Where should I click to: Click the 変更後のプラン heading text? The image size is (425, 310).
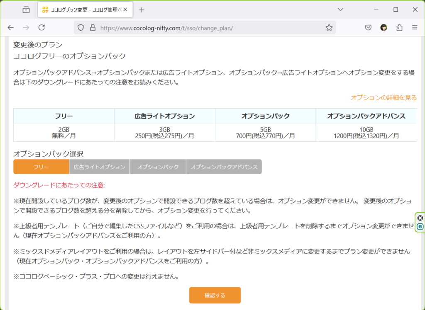point(38,45)
